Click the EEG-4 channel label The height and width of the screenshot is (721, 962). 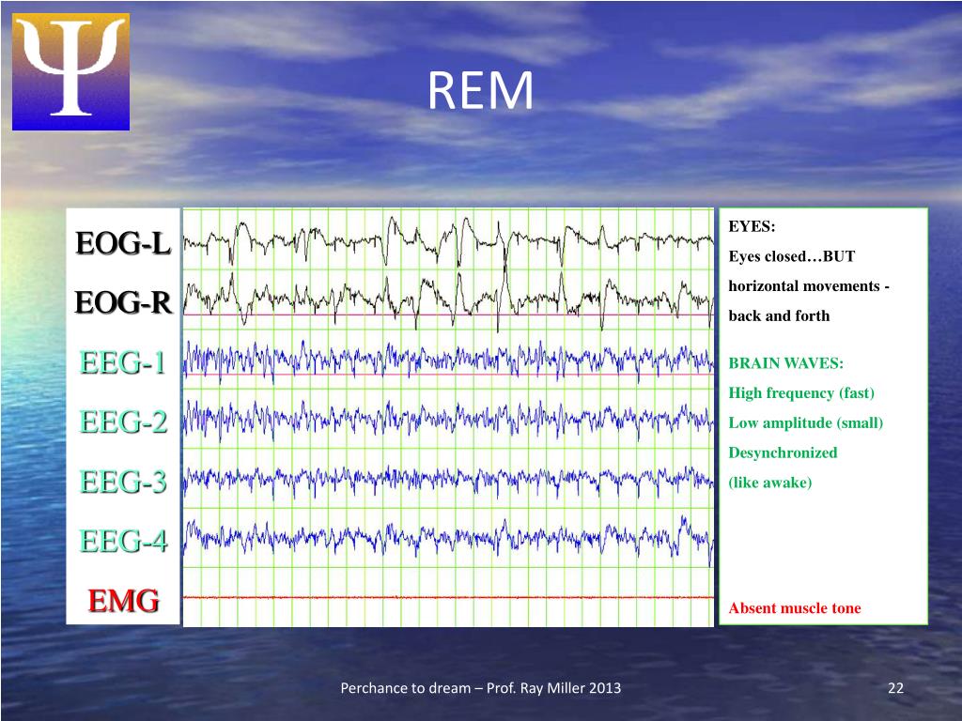point(123,541)
